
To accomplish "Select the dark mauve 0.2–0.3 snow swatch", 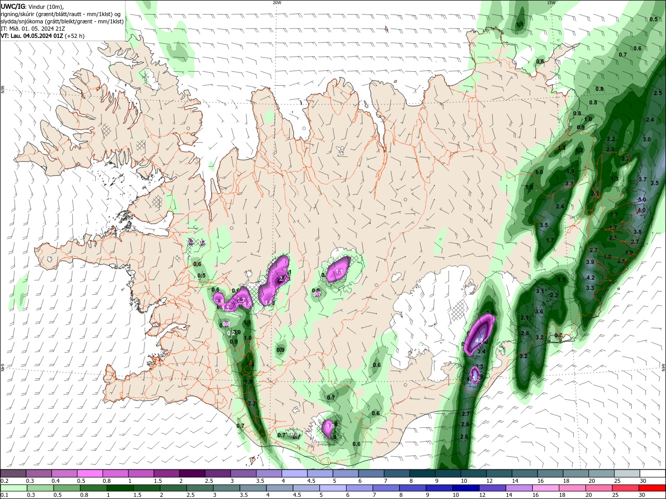I will click(13, 473).
